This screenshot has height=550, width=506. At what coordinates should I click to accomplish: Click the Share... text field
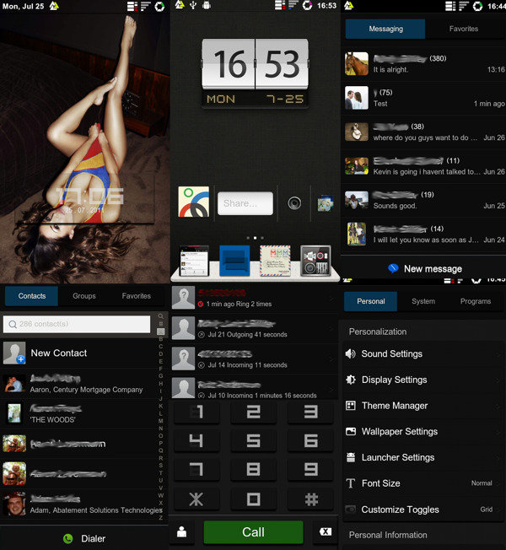tap(245, 203)
